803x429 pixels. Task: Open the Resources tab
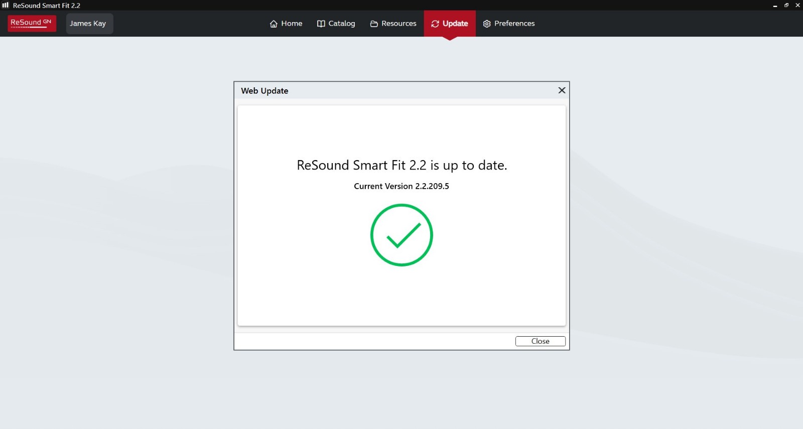[x=393, y=24]
